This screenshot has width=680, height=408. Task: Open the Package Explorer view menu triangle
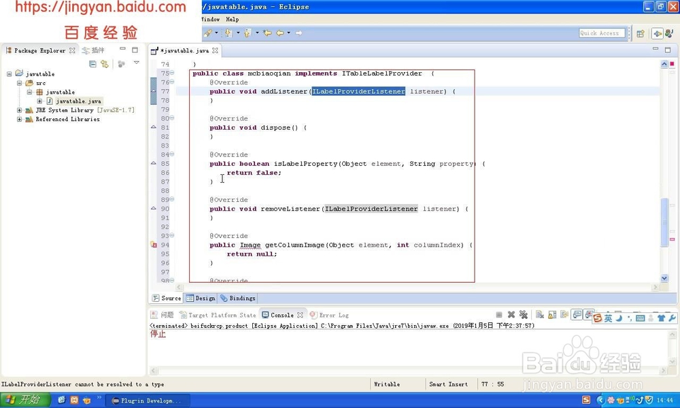[x=137, y=63]
